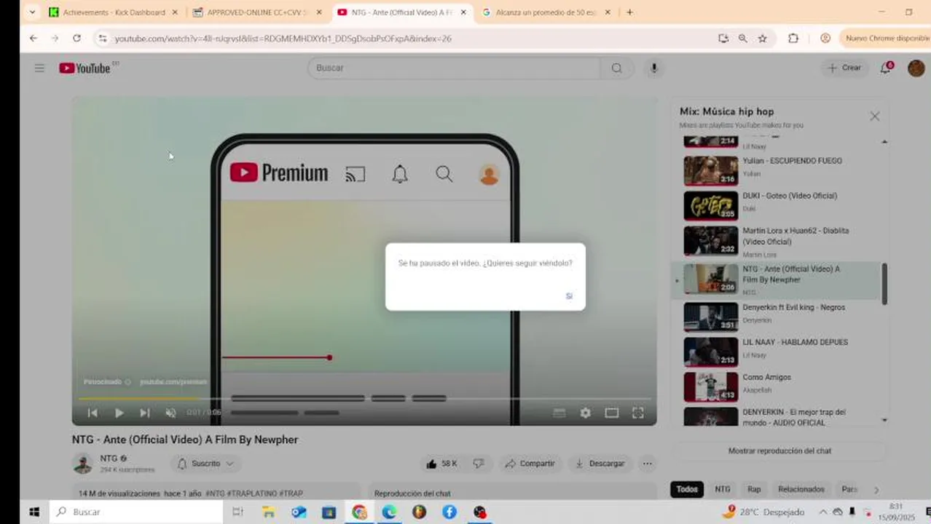The width and height of the screenshot is (931, 524).
Task: Switch to the Achievements - Kick Dashboard tab
Action: click(x=113, y=12)
